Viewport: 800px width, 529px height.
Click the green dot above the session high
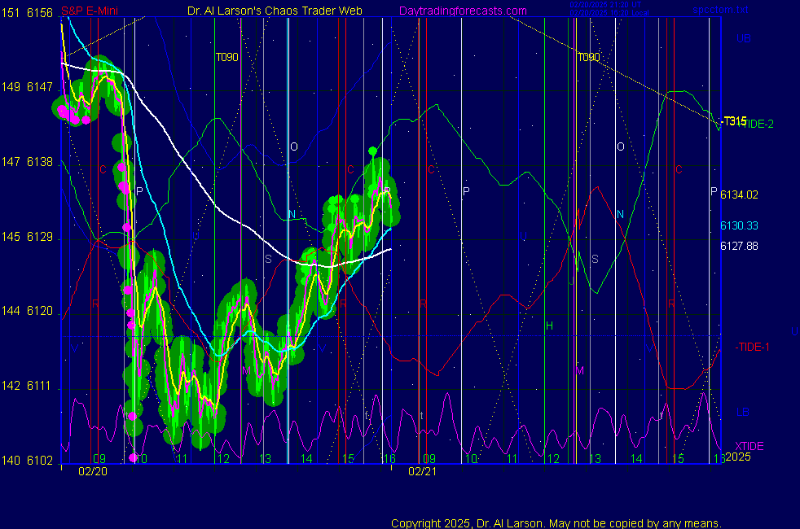click(372, 151)
